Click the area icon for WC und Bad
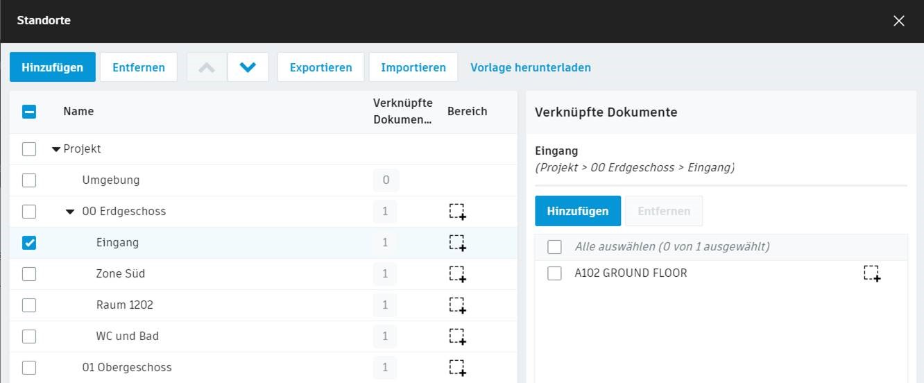Screen dimensions: 924x383 [457, 337]
